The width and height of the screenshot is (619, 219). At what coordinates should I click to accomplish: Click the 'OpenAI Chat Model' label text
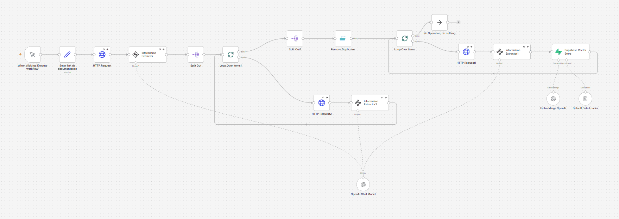(x=363, y=194)
